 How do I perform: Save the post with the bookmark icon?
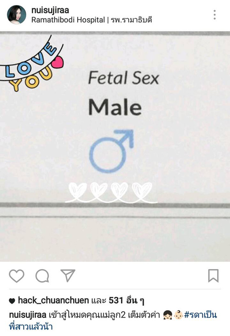click(x=213, y=276)
